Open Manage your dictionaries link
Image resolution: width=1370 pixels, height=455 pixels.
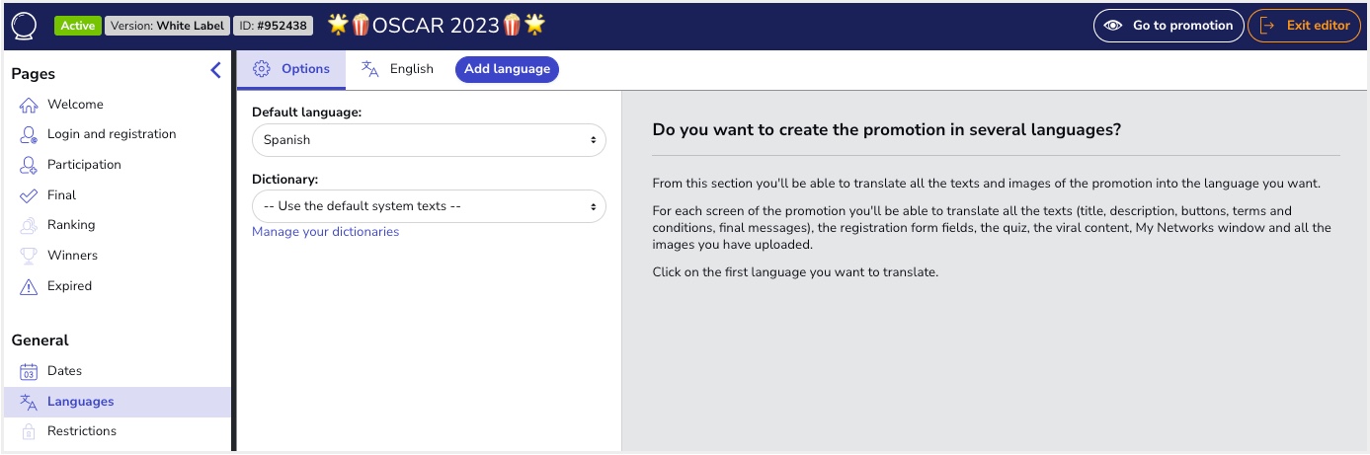[x=326, y=232]
